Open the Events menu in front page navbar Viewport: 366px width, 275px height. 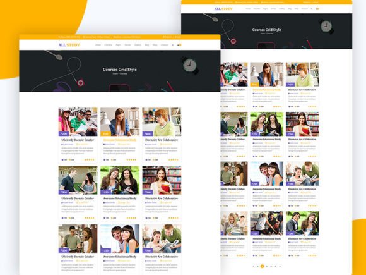point(127,45)
